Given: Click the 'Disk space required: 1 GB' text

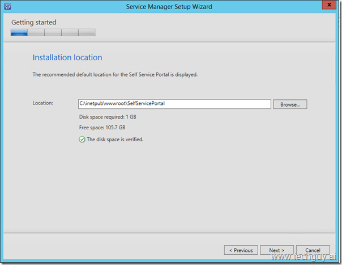Looking at the screenshot, I should (108, 117).
